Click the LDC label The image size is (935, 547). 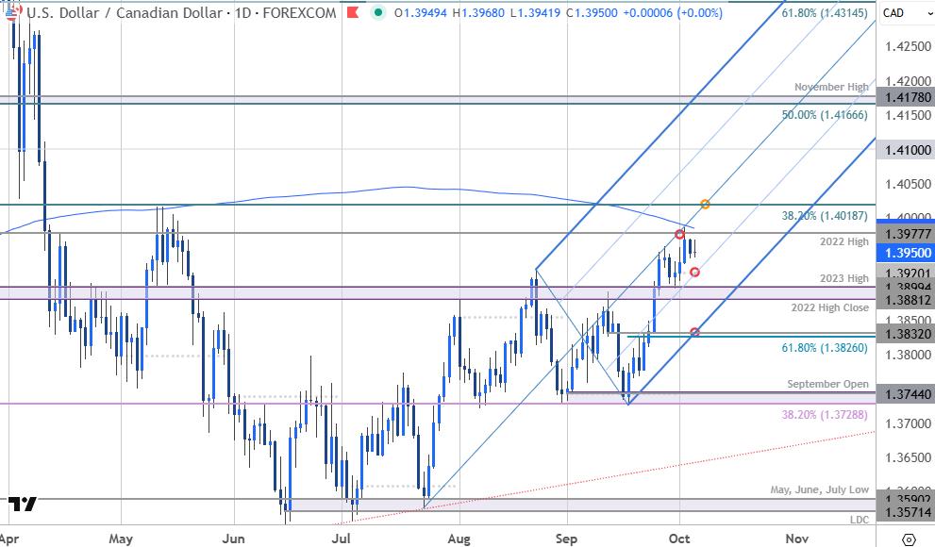point(860,520)
